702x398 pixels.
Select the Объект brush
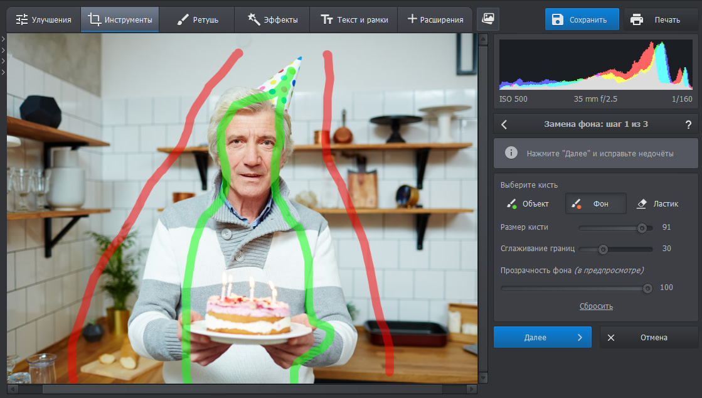pyautogui.click(x=528, y=203)
